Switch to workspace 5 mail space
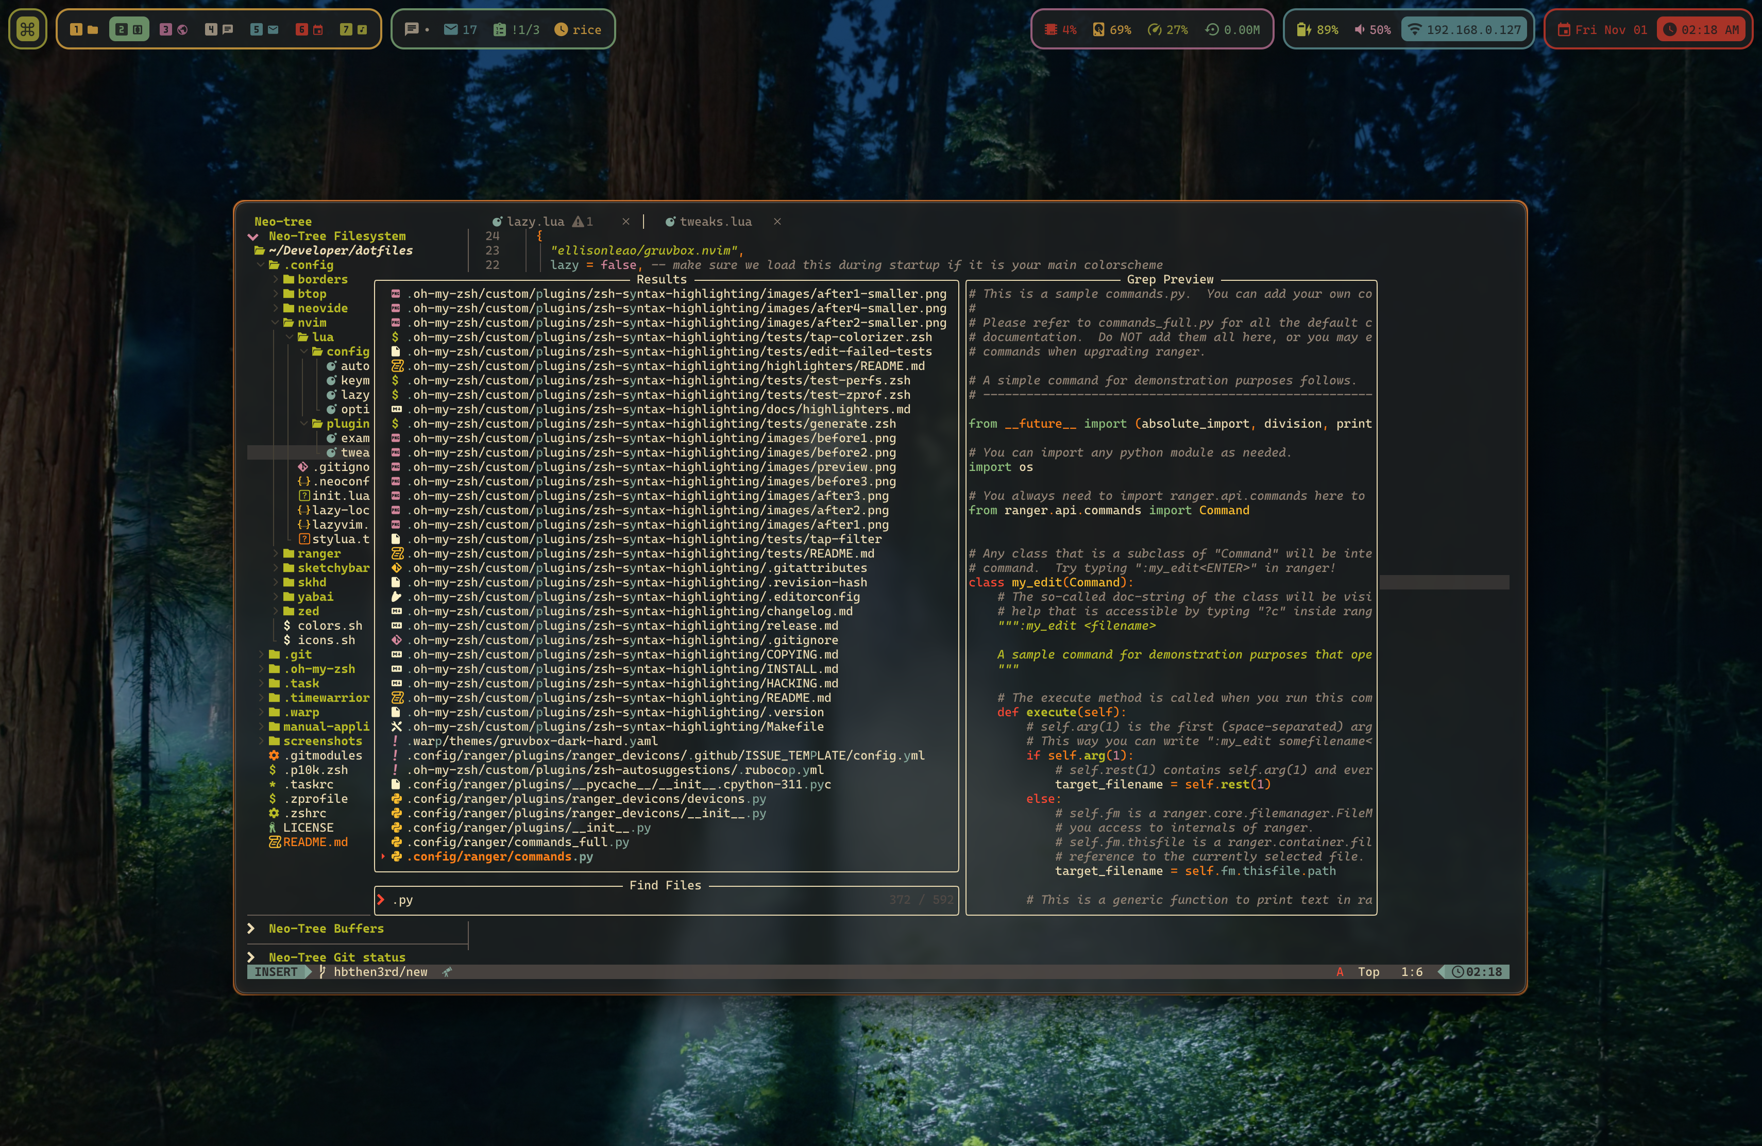Viewport: 1762px width, 1146px height. click(264, 29)
